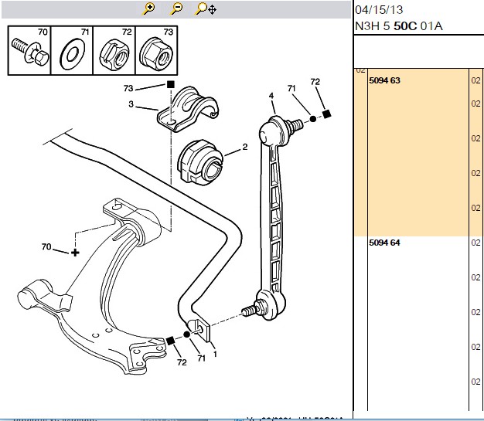Click callout 71 at the top of drop link

point(291,89)
